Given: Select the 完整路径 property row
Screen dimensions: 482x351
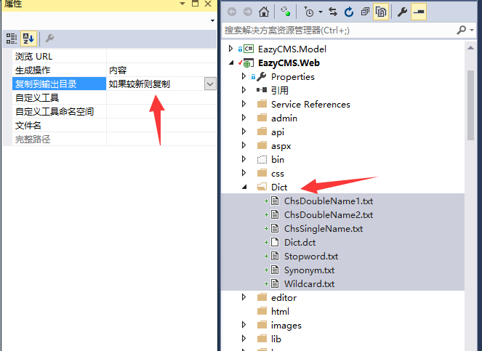Looking at the screenshot, I should pyautogui.click(x=114, y=140).
